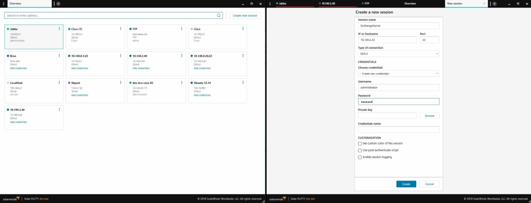Open the options menu on Ubuntu 12.14 card

(243, 83)
